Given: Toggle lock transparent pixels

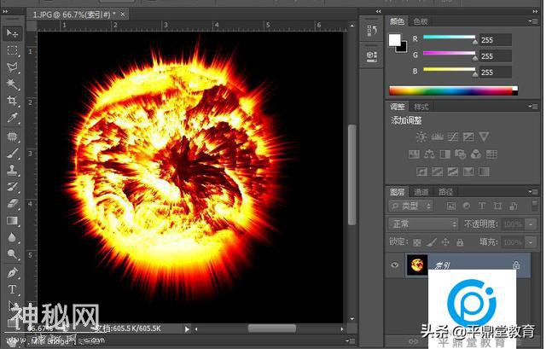Looking at the screenshot, I should point(417,242).
